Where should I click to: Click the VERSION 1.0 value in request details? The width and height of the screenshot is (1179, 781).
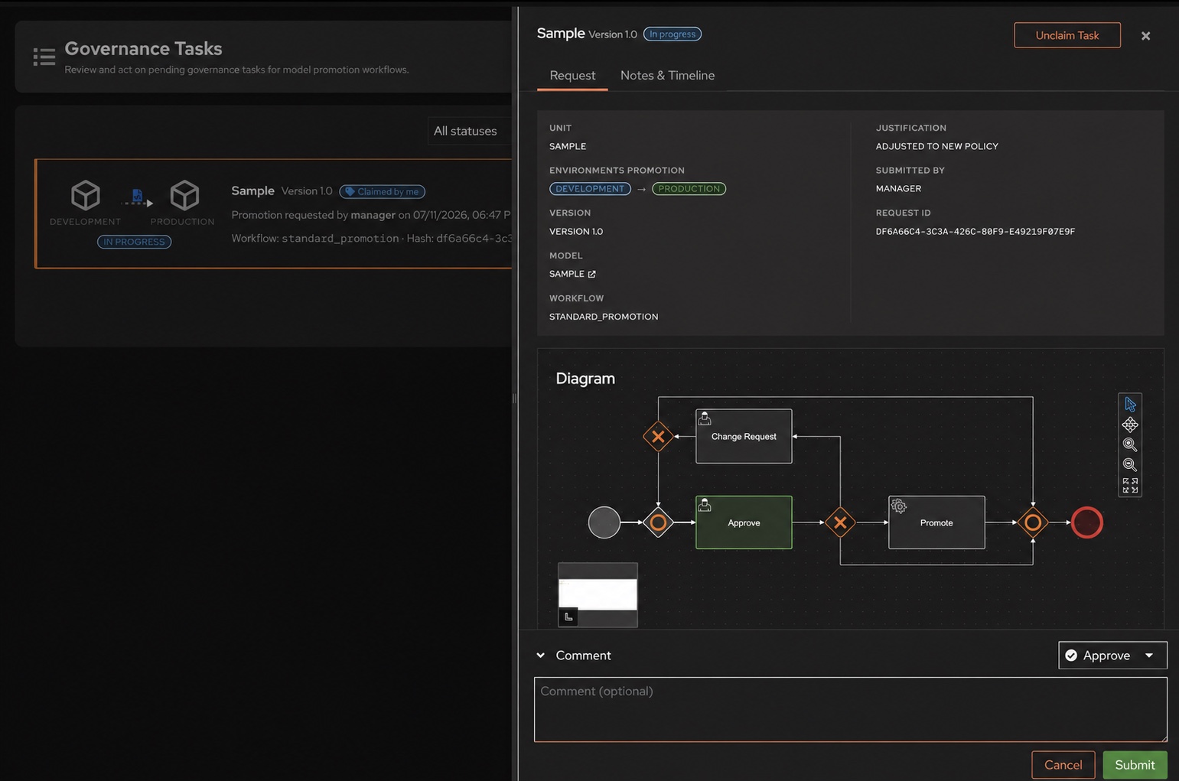pos(576,231)
